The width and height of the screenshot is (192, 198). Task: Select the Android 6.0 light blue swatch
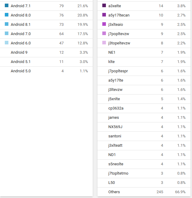point(7,43)
